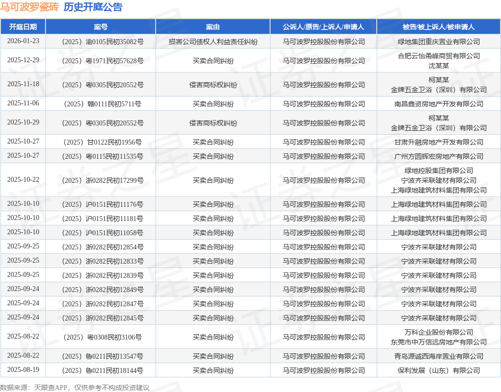Click case number (2025)浙0282民初12854号
Screen dimensions: 501x392
[103, 247]
